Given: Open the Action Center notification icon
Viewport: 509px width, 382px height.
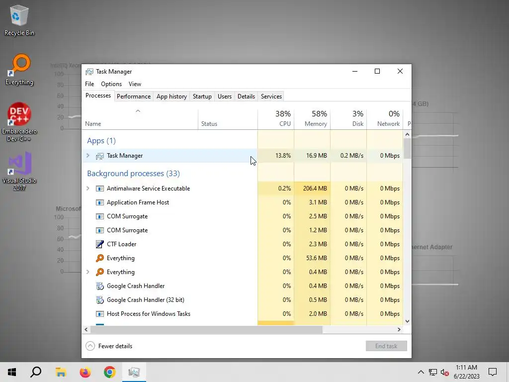Looking at the screenshot, I should 493,372.
